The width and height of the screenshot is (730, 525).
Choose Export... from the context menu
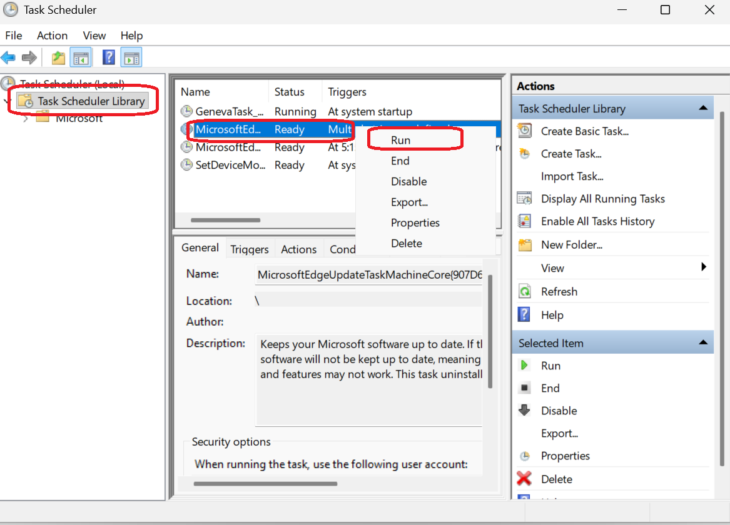click(409, 202)
